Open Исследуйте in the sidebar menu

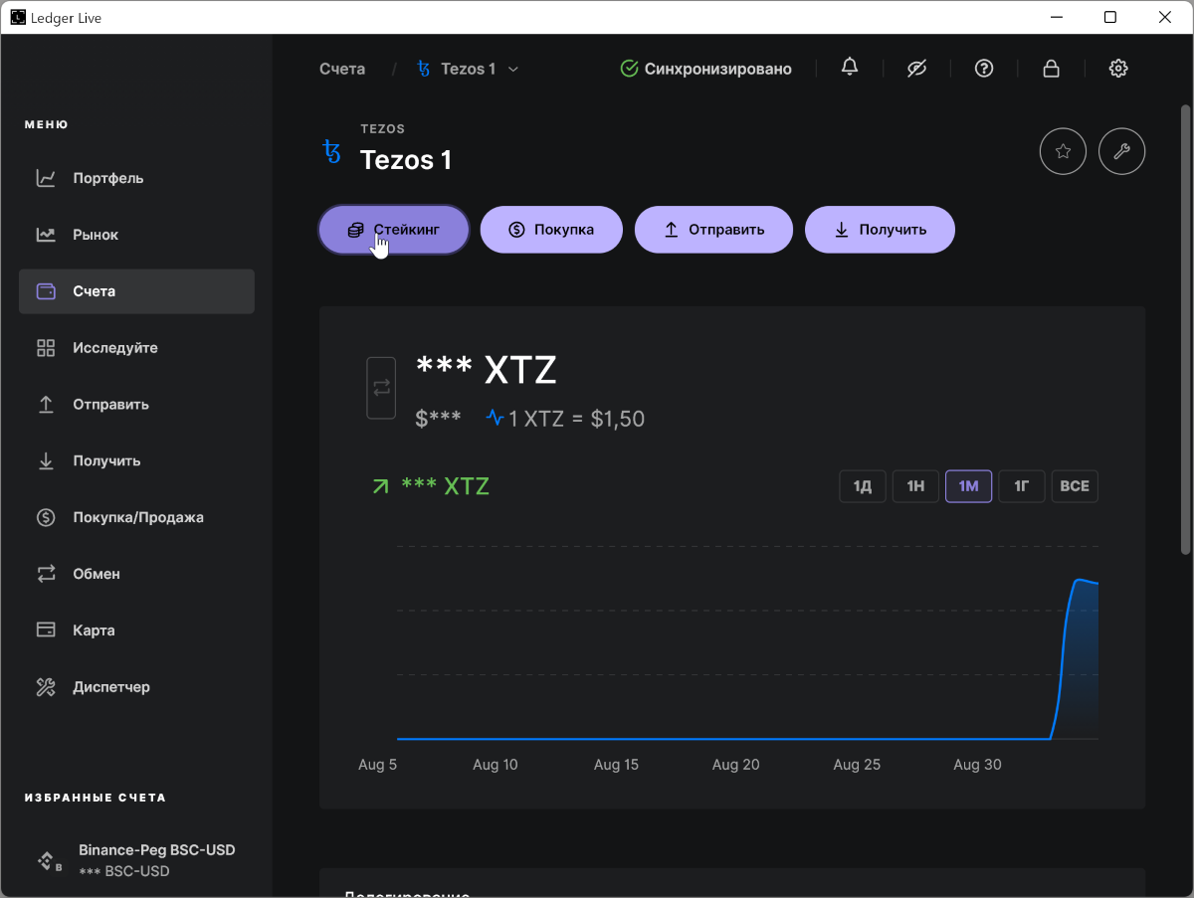point(136,348)
